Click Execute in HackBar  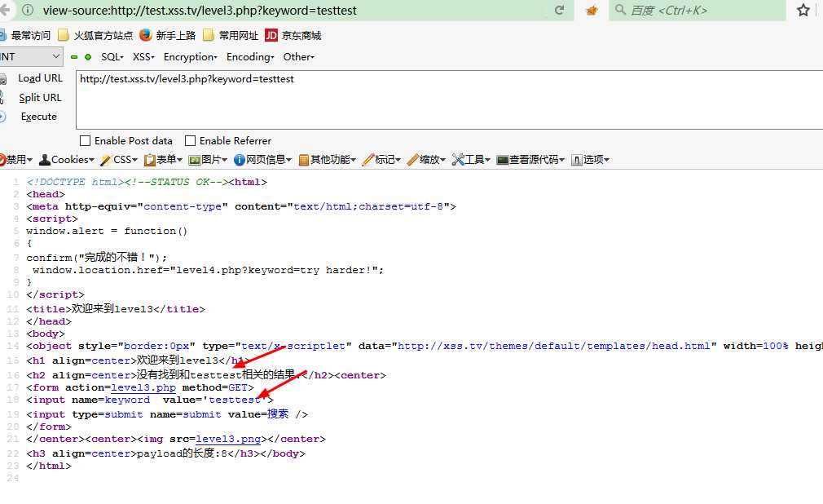(39, 116)
